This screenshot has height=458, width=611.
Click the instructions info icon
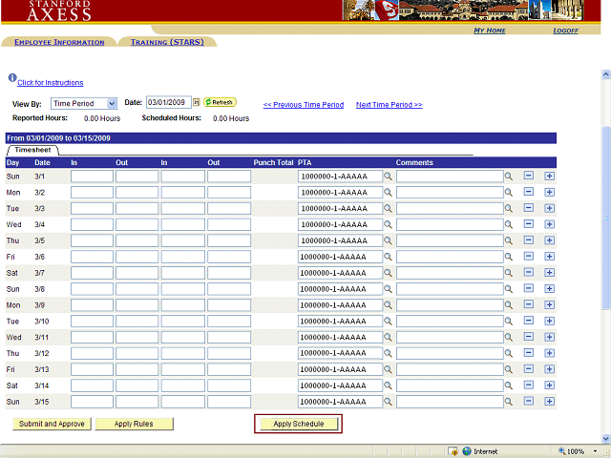[12, 78]
